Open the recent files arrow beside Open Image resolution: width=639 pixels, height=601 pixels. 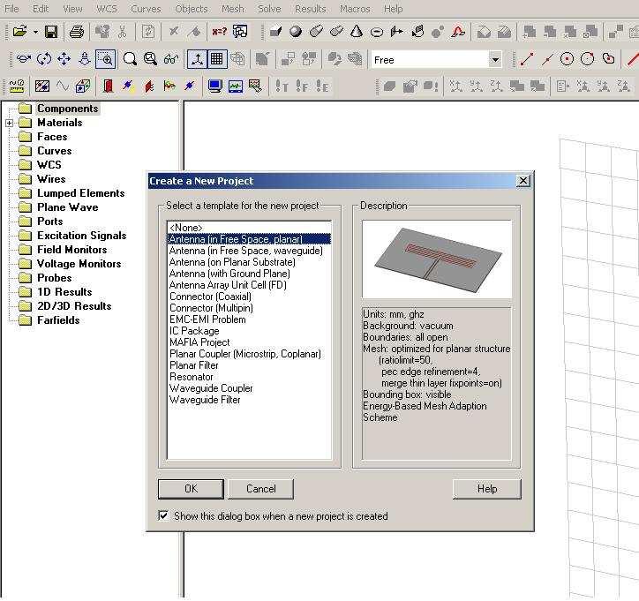35,32
